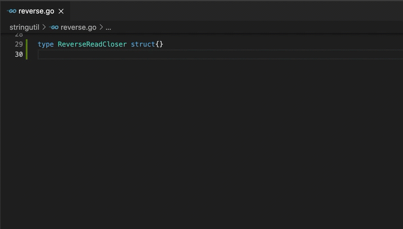Close the reverse.go editor tab
This screenshot has height=229, width=403.
61,11
